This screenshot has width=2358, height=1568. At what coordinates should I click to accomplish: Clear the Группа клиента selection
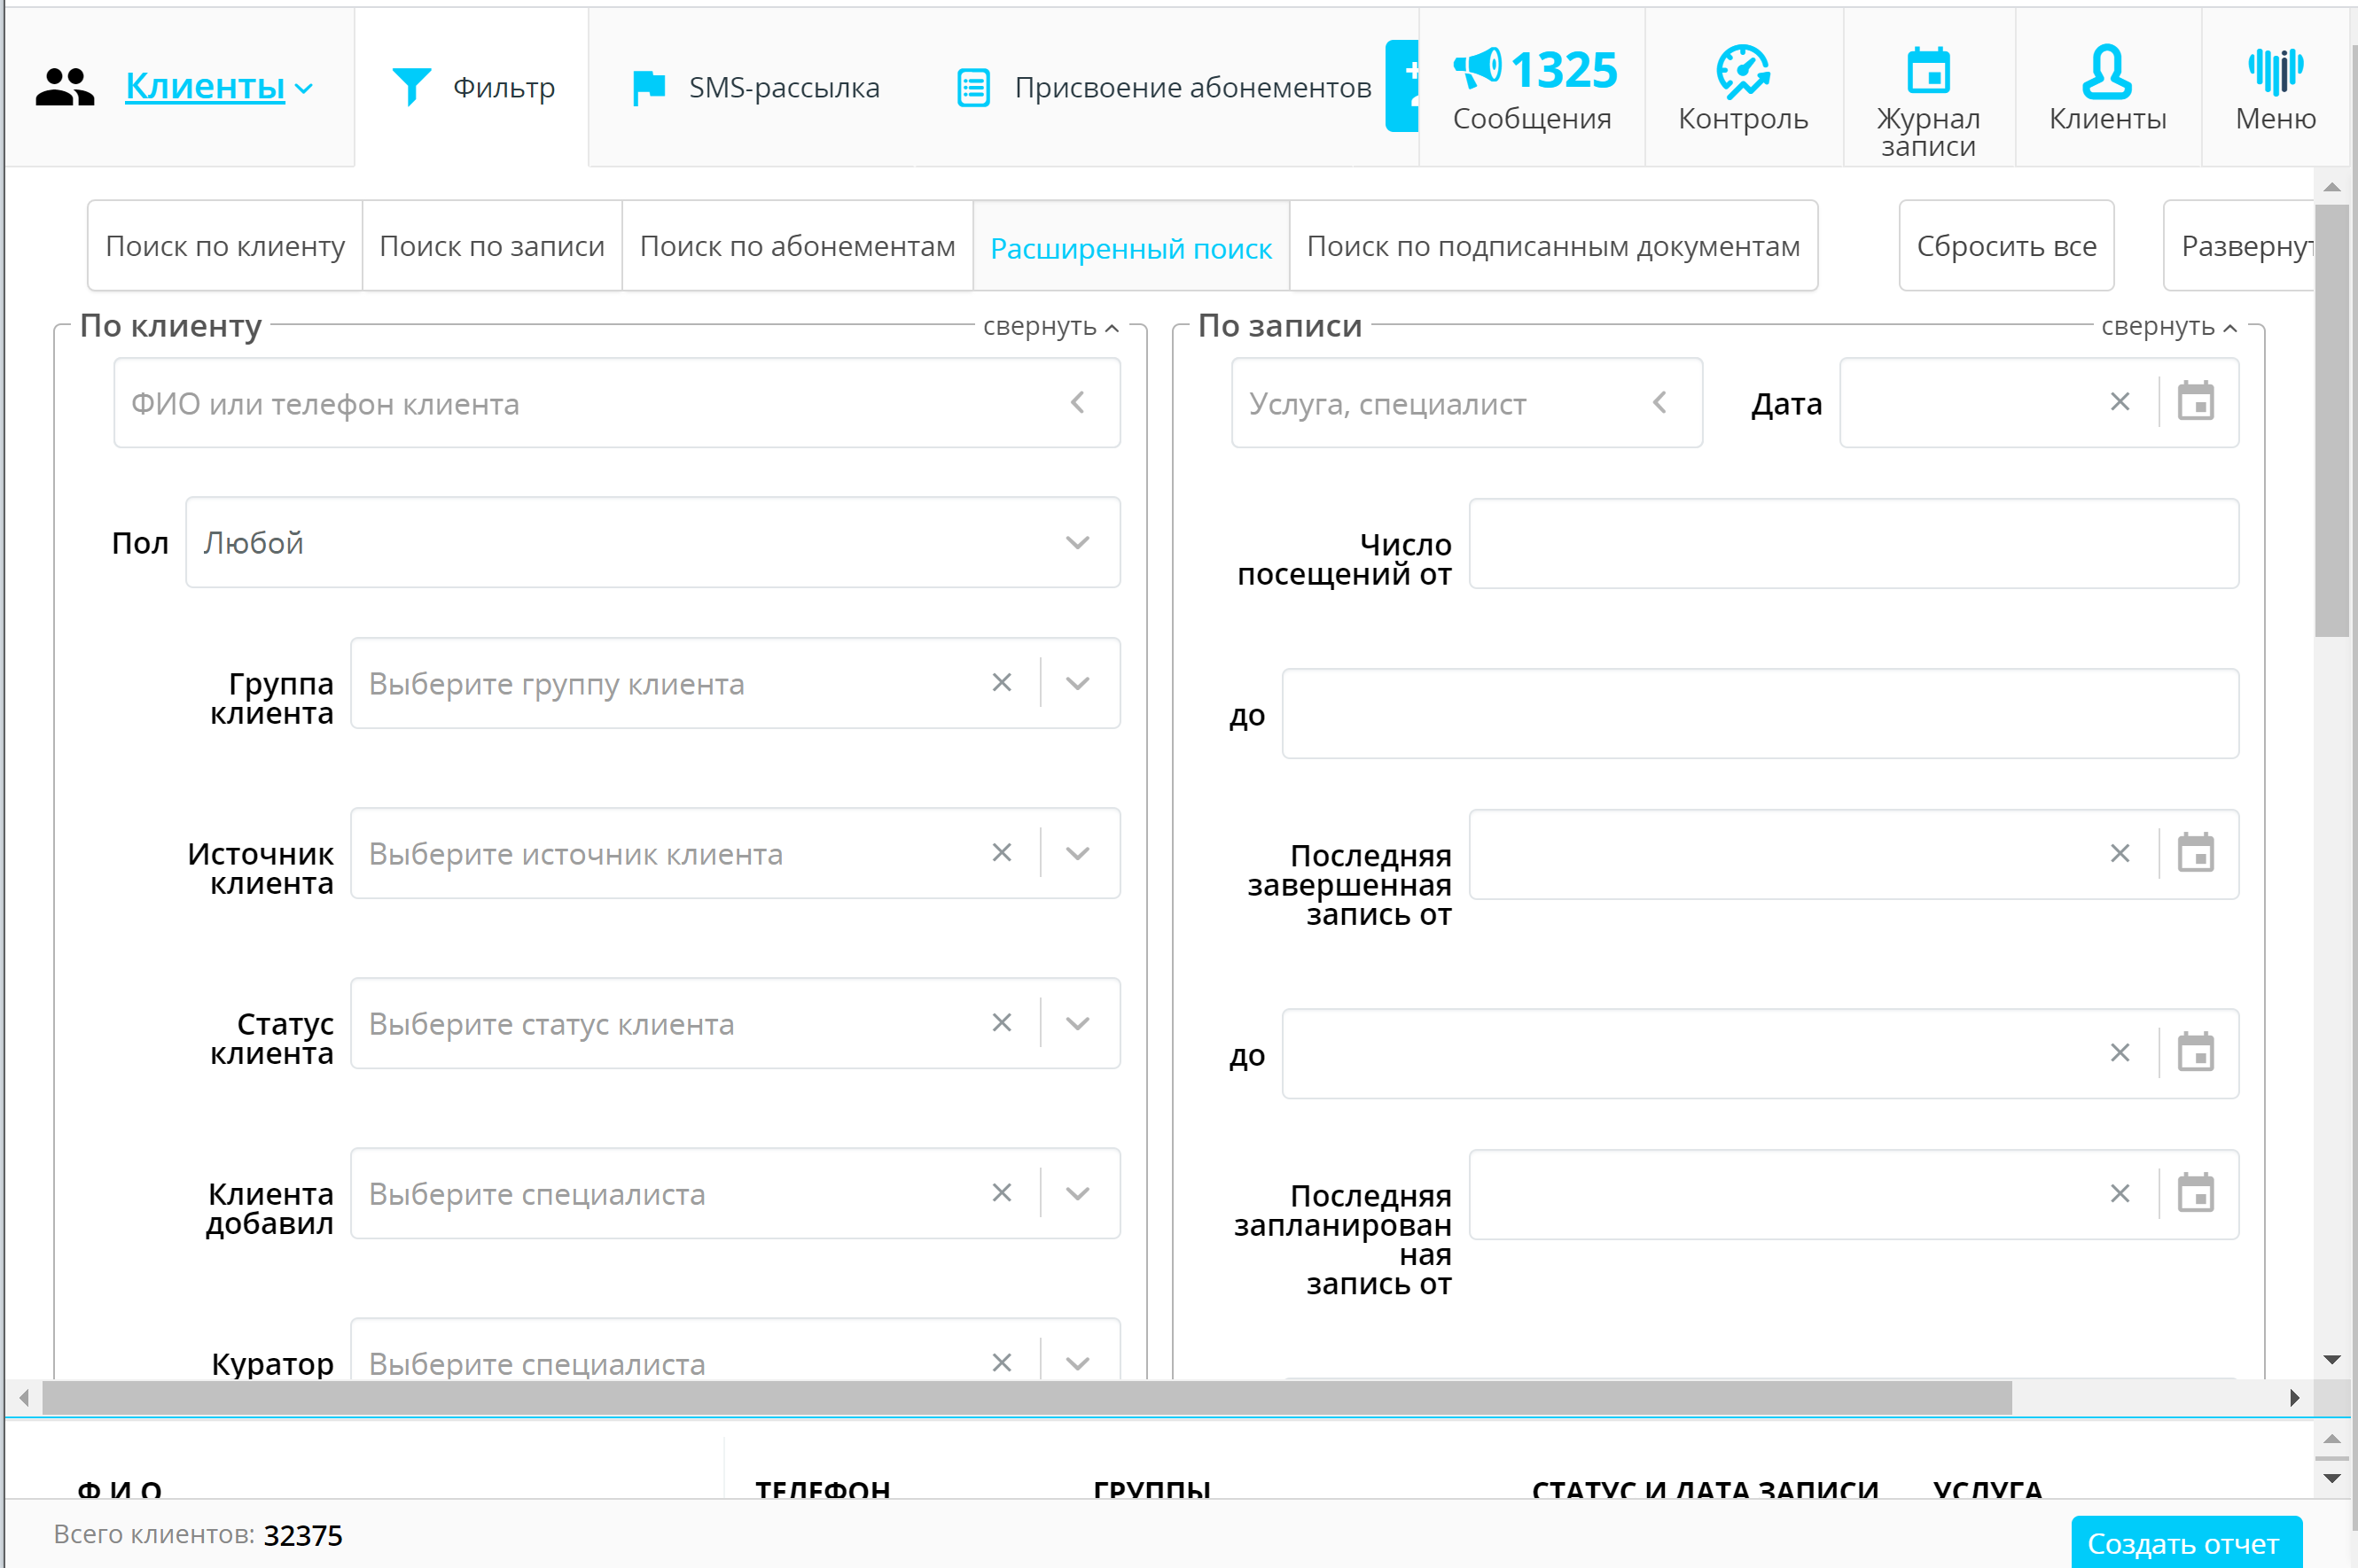(x=1002, y=683)
